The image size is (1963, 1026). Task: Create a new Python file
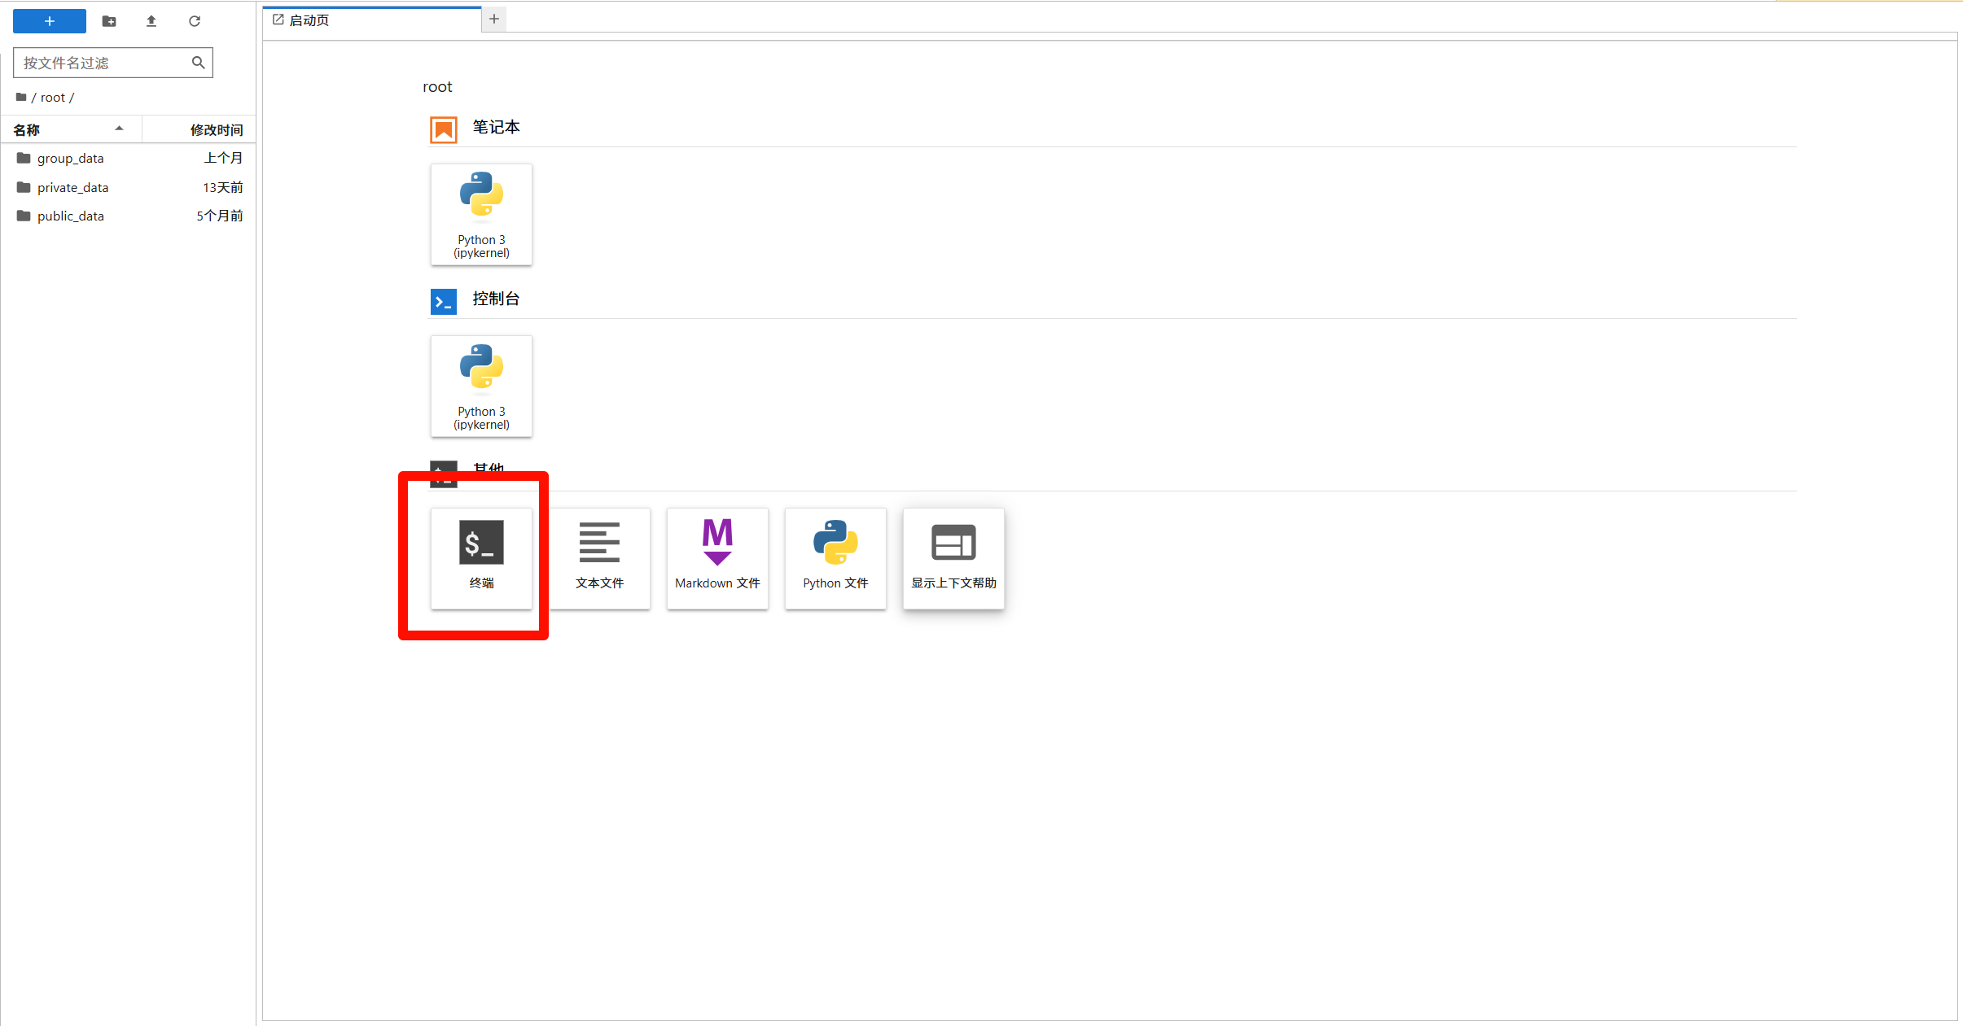coord(835,558)
